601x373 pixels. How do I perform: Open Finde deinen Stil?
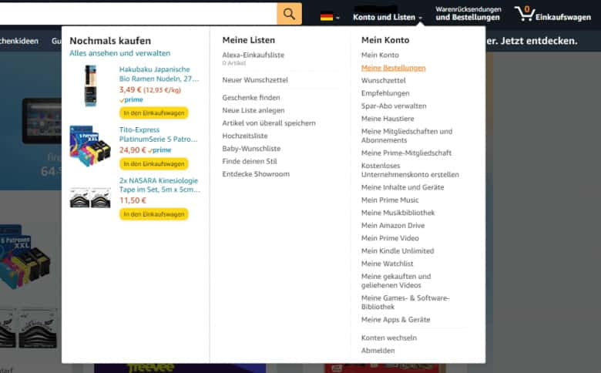(x=250, y=161)
